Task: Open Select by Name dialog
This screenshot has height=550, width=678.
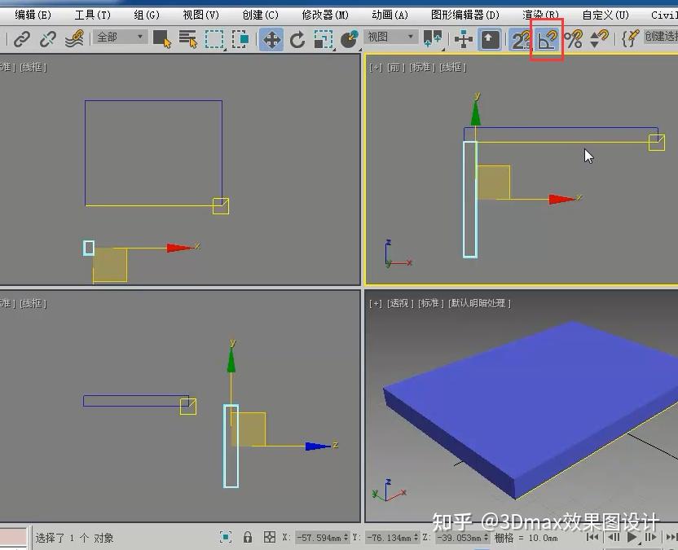Action: coord(188,38)
